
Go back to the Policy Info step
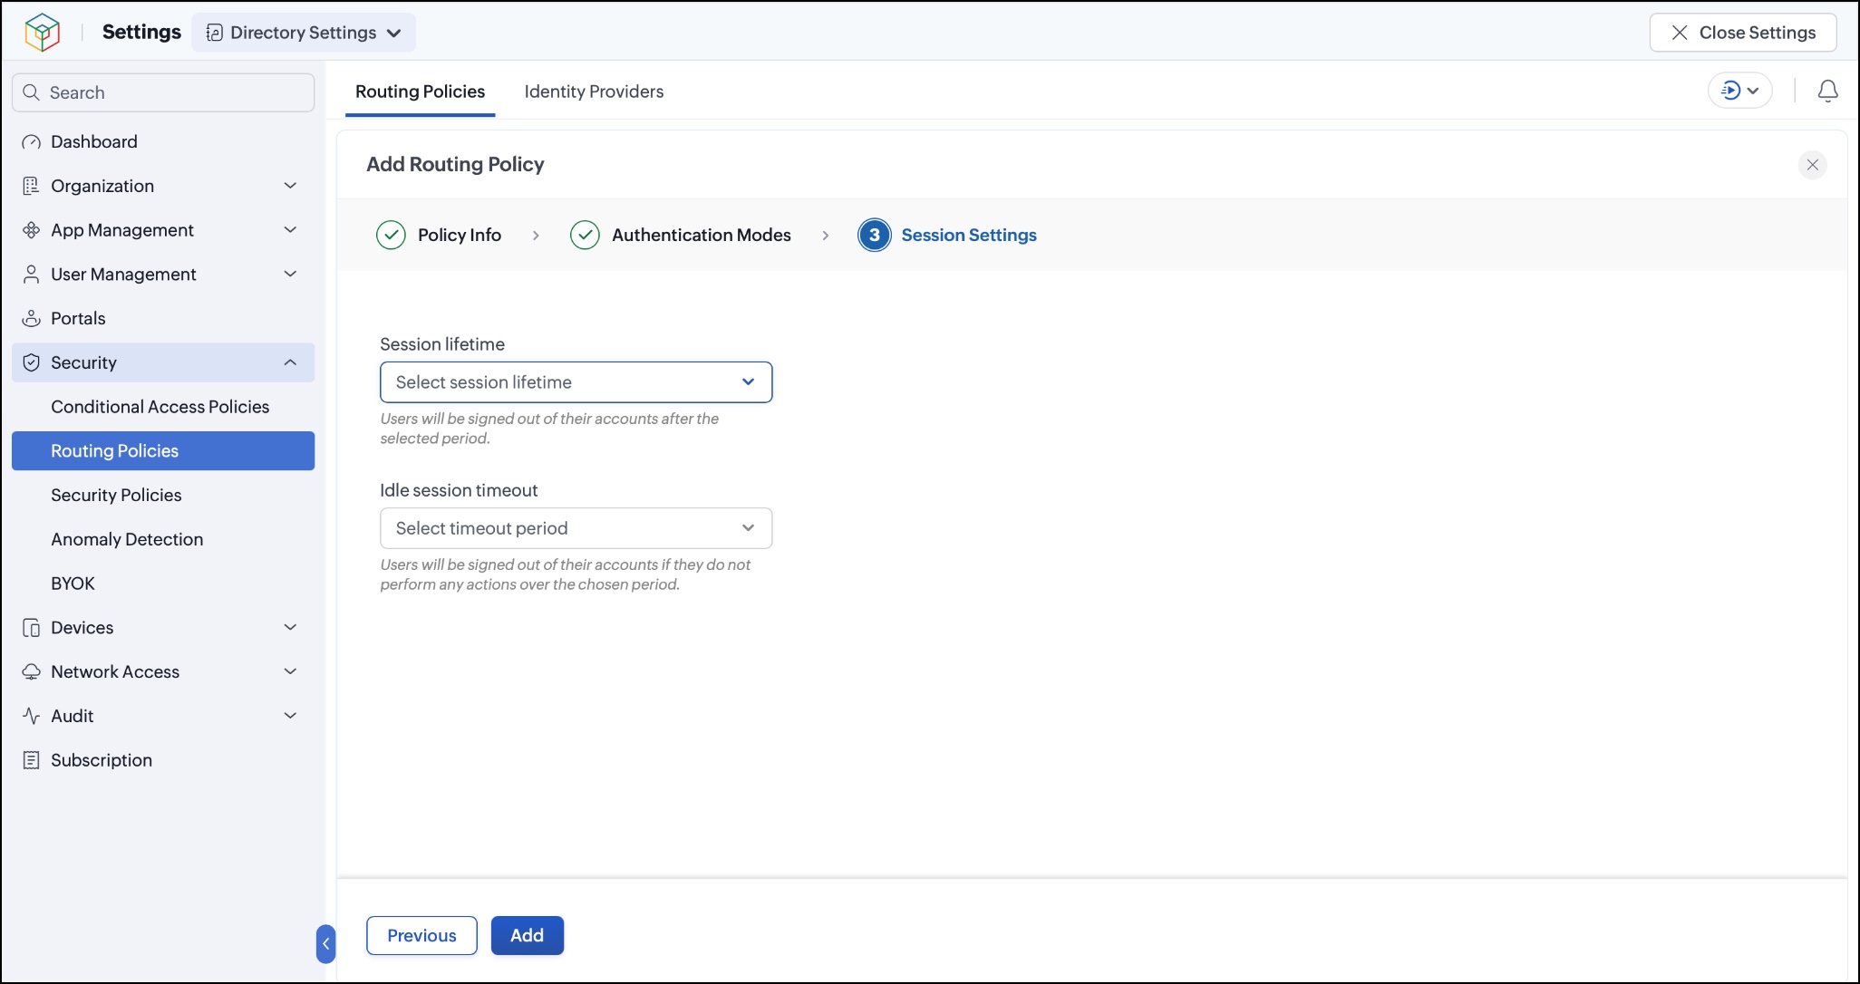[x=460, y=236]
